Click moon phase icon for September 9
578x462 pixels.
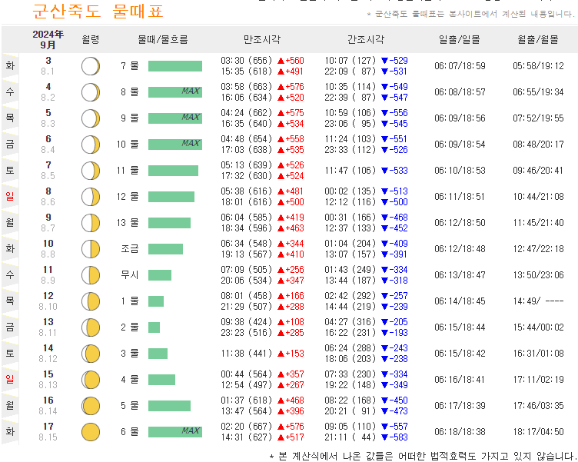click(x=91, y=223)
